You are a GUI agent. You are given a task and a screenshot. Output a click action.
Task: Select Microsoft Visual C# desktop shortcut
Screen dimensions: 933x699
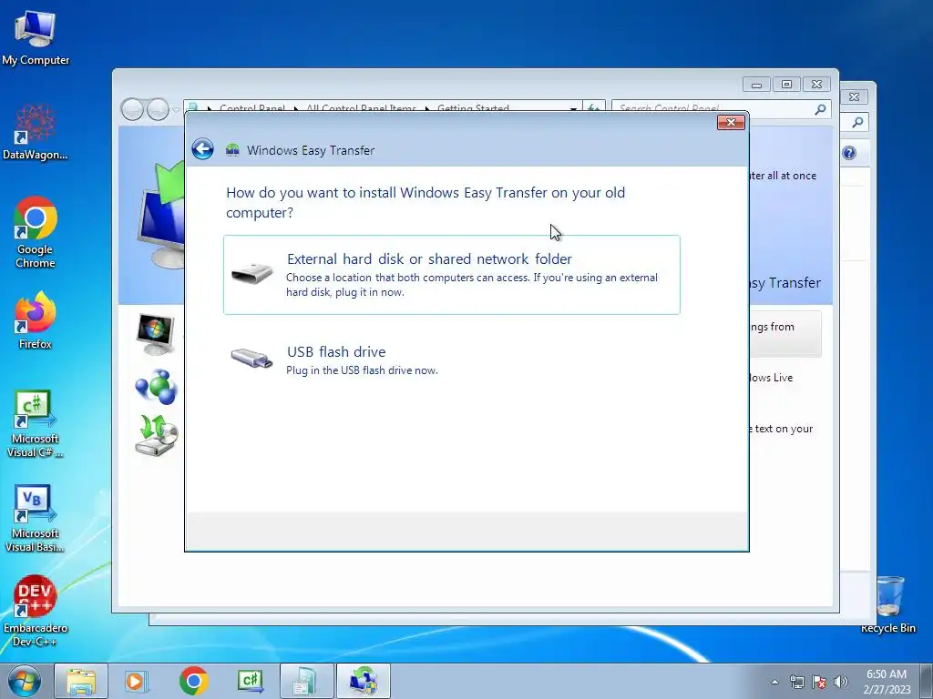36,424
